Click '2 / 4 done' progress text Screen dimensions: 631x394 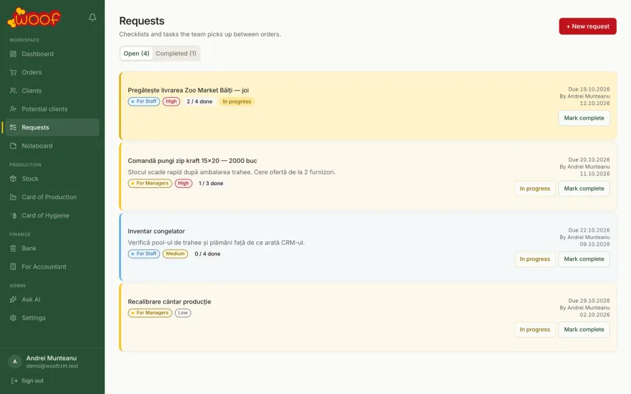click(x=200, y=102)
